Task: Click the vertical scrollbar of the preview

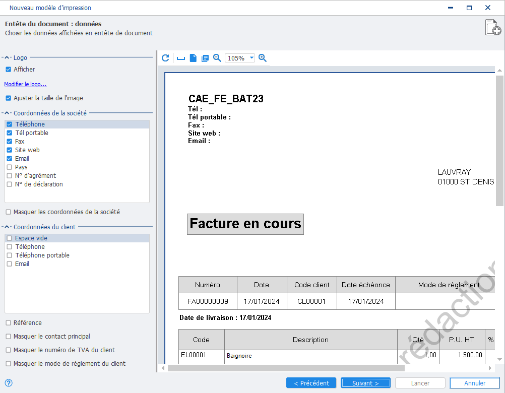Action: pyautogui.click(x=499, y=141)
